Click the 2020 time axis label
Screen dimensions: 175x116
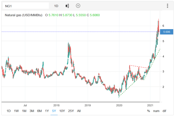[x=119, y=105]
